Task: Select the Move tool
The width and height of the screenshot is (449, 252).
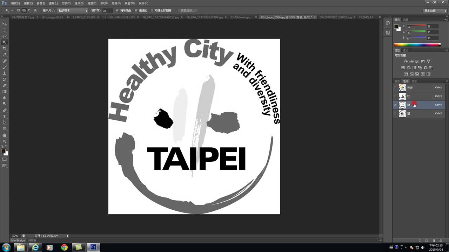Action: pos(5,24)
